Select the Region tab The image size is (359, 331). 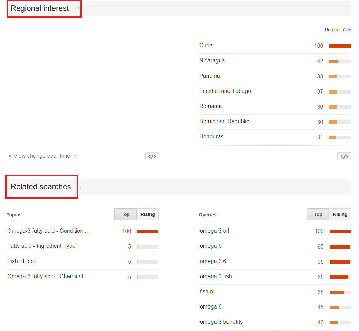(x=332, y=30)
